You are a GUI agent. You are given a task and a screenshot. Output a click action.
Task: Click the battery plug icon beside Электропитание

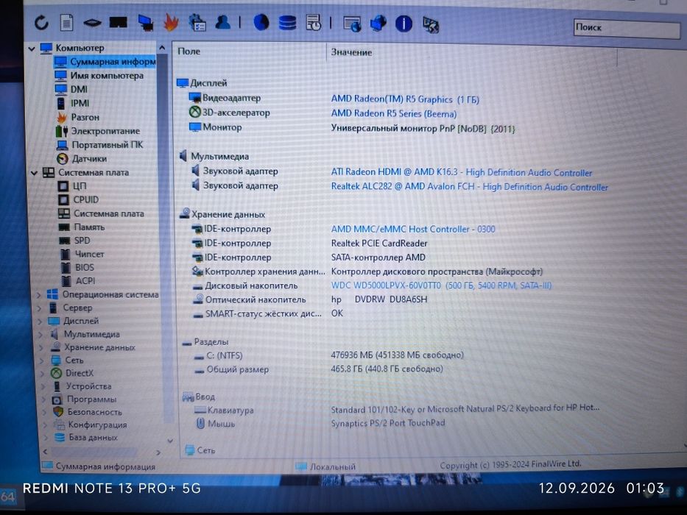[x=62, y=130]
